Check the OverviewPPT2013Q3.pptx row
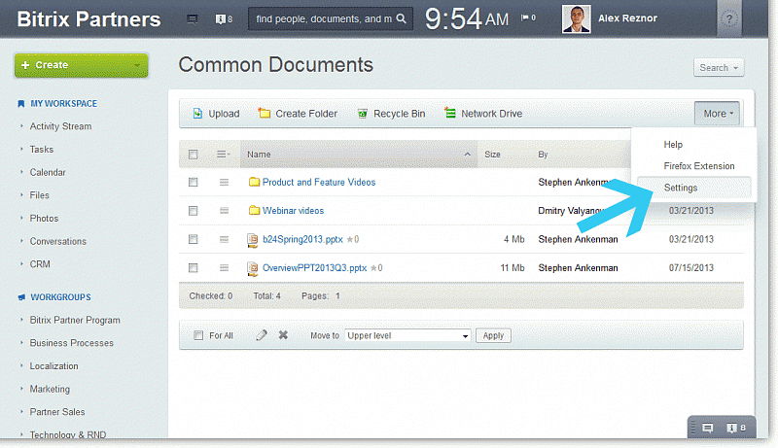Image resolution: width=778 pixels, height=448 pixels. [193, 268]
